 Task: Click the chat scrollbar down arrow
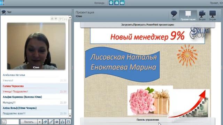coord(70,116)
